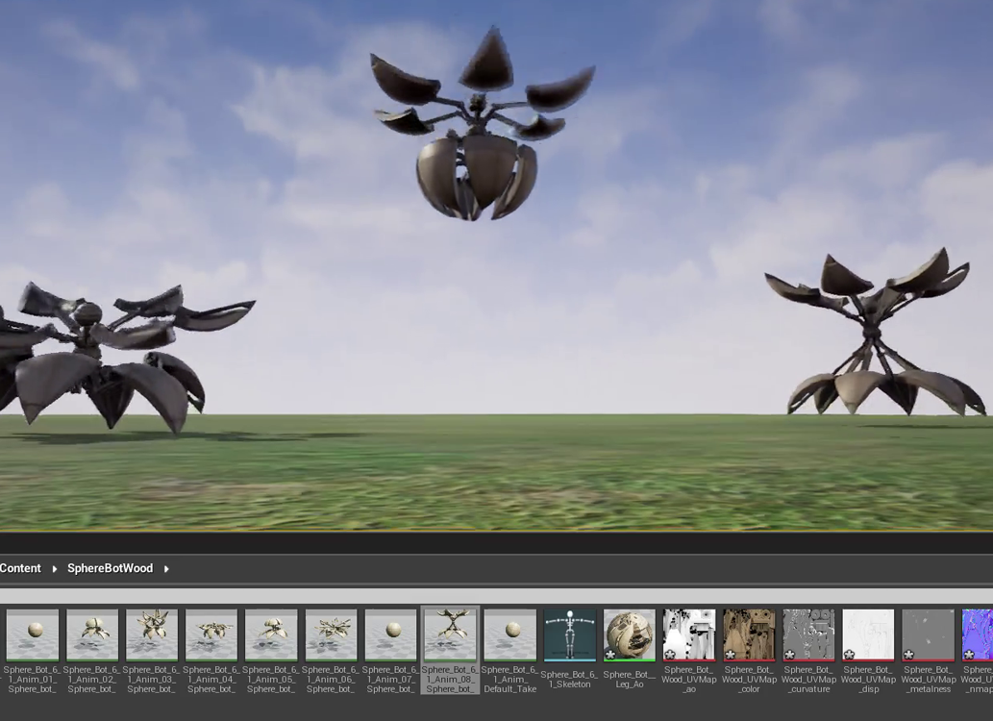Image resolution: width=993 pixels, height=721 pixels.
Task: Select the Wood_UVMap_metalness texture
Action: 928,634
